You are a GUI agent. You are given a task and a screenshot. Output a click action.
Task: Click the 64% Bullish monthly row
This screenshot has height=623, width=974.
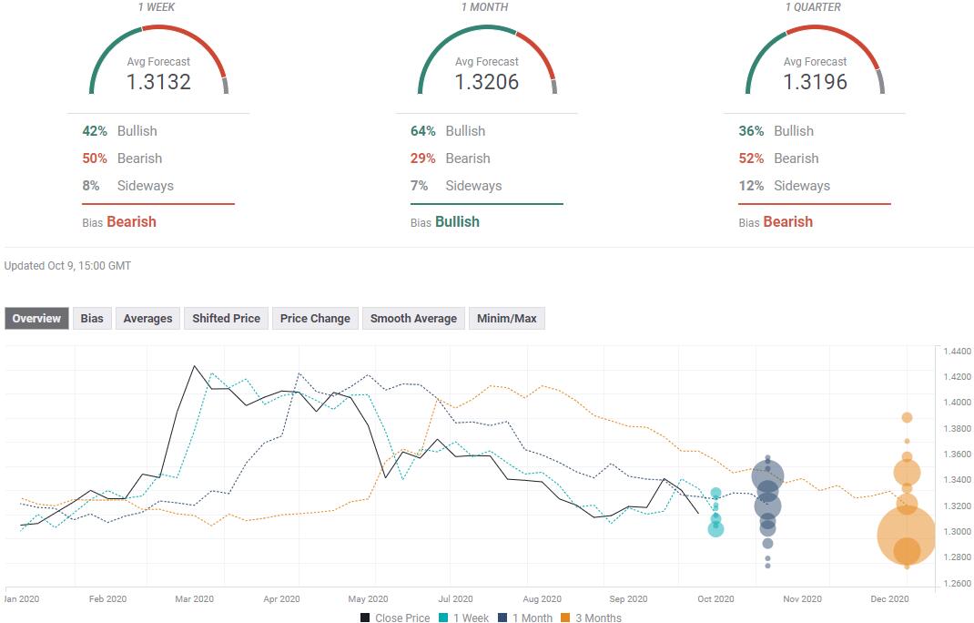[448, 131]
